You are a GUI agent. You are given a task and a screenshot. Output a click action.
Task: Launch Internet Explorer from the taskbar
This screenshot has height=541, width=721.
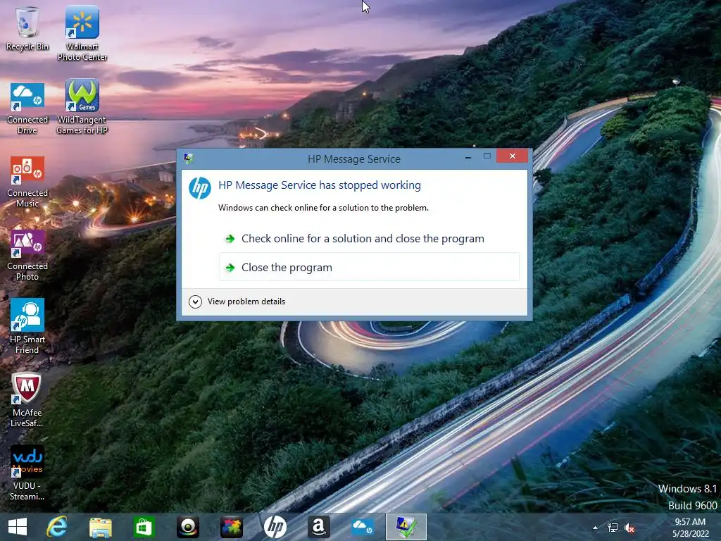pyautogui.click(x=56, y=527)
